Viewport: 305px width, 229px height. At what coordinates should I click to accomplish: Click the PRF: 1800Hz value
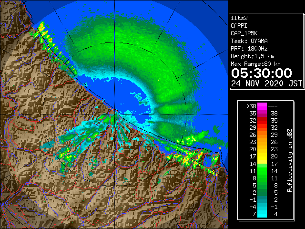click(x=249, y=49)
